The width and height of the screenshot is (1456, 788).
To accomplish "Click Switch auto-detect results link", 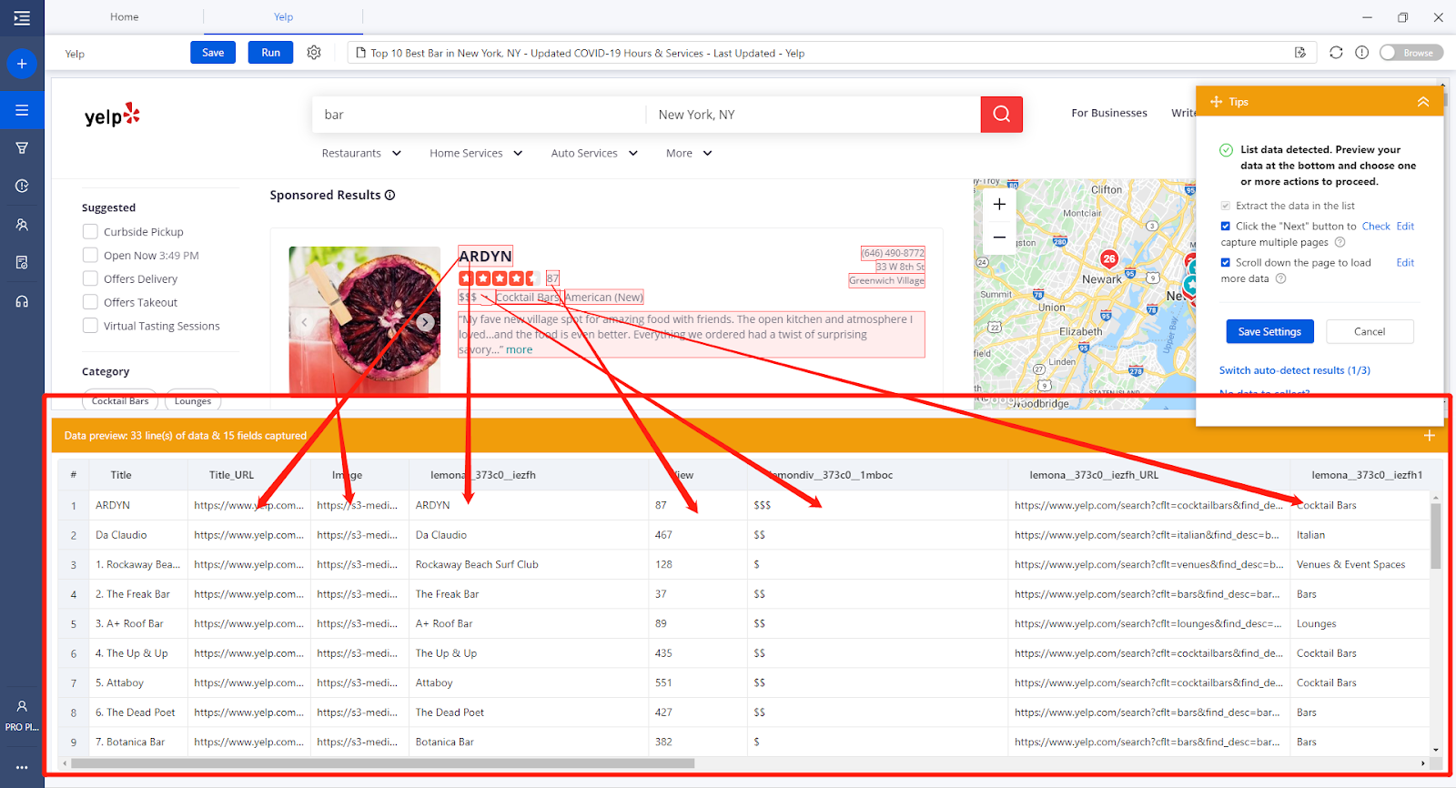I will coord(1294,370).
